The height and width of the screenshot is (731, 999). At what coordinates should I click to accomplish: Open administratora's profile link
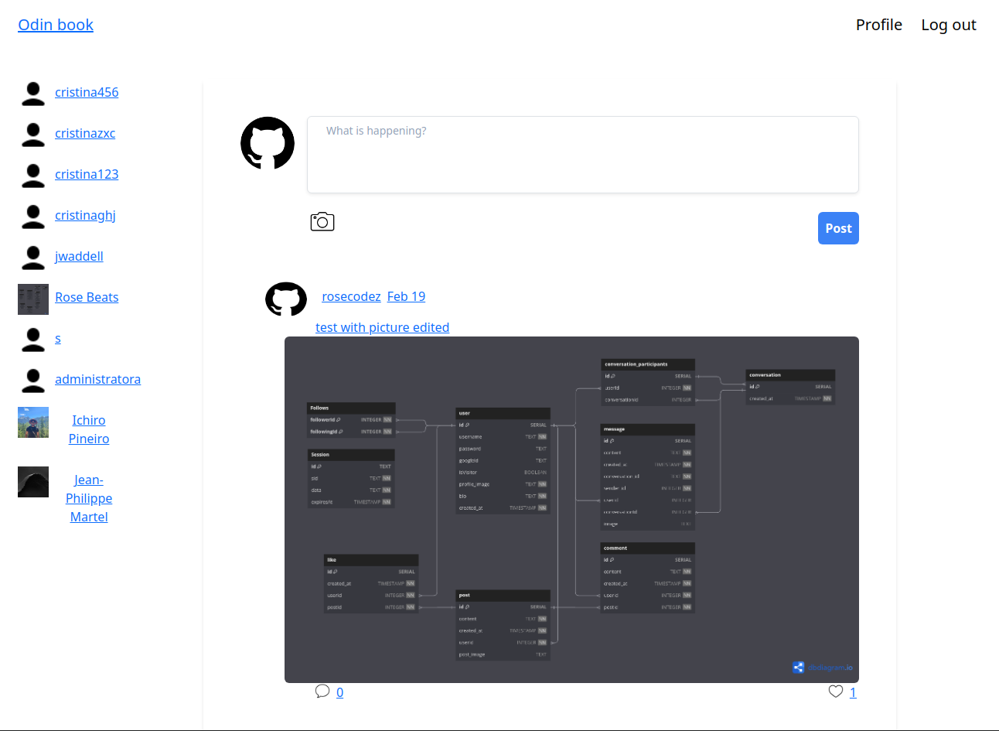pos(97,379)
